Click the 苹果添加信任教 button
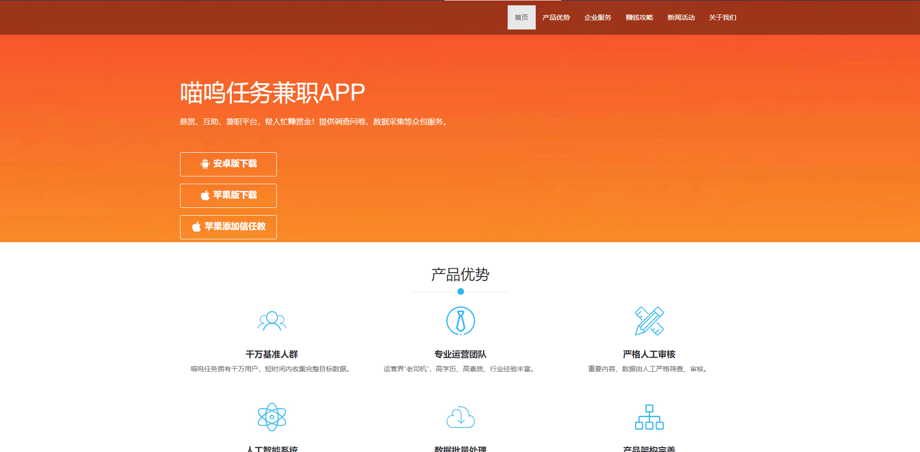This screenshot has height=452, width=920. point(228,227)
